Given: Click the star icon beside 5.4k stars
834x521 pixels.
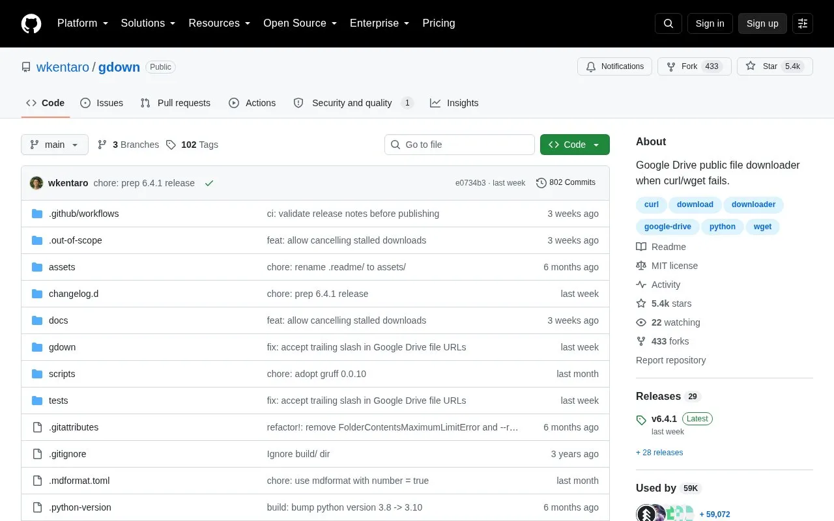Looking at the screenshot, I should pos(641,303).
